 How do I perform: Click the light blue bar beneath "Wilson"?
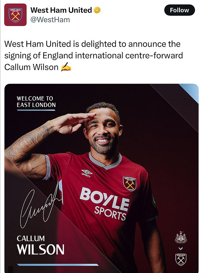(x=58, y=265)
